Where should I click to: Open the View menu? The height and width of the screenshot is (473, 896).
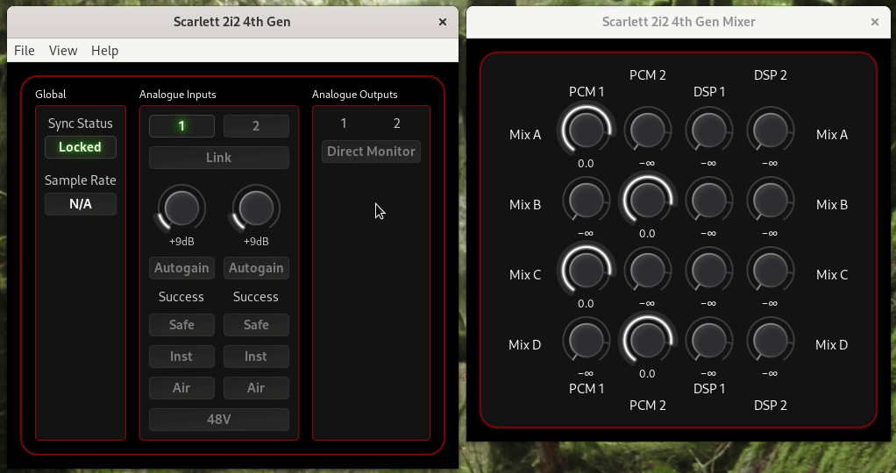point(63,51)
